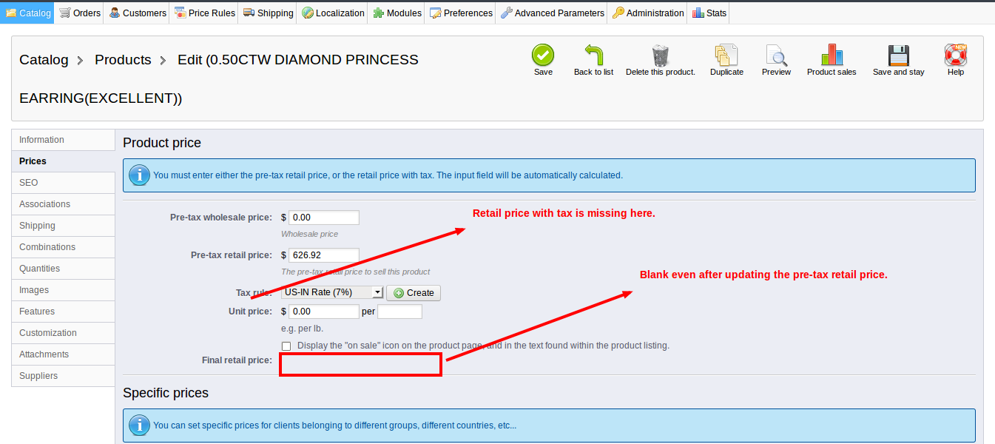Open the Customers menu
This screenshot has height=444, width=995.
[x=137, y=13]
